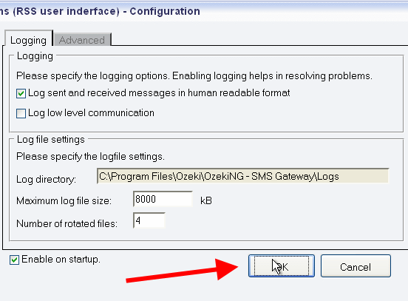Select the Logging tab
This screenshot has width=408, height=301.
[x=29, y=39]
